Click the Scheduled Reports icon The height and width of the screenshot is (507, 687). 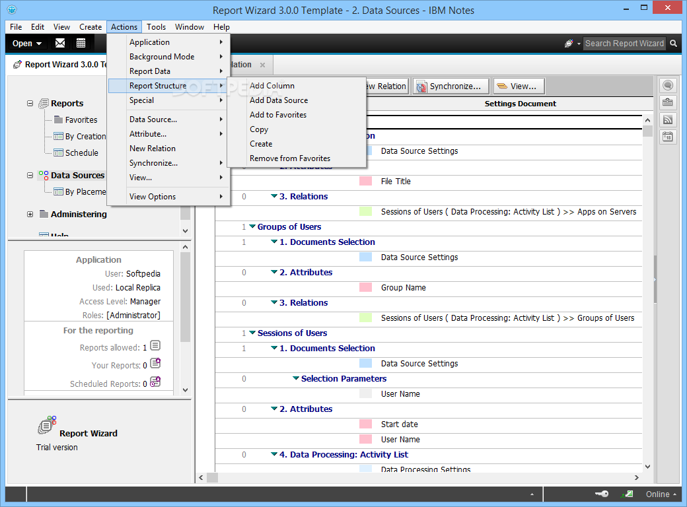tap(155, 382)
